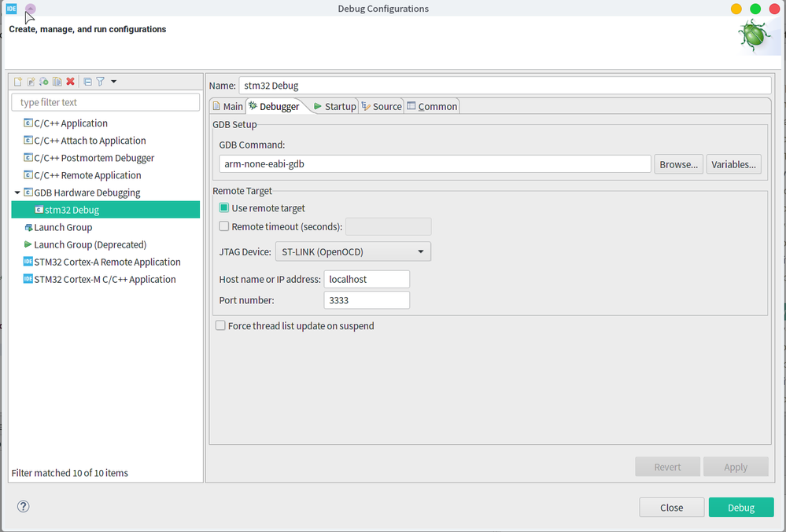Click the New prototype configuration icon
786x532 pixels.
[31, 82]
